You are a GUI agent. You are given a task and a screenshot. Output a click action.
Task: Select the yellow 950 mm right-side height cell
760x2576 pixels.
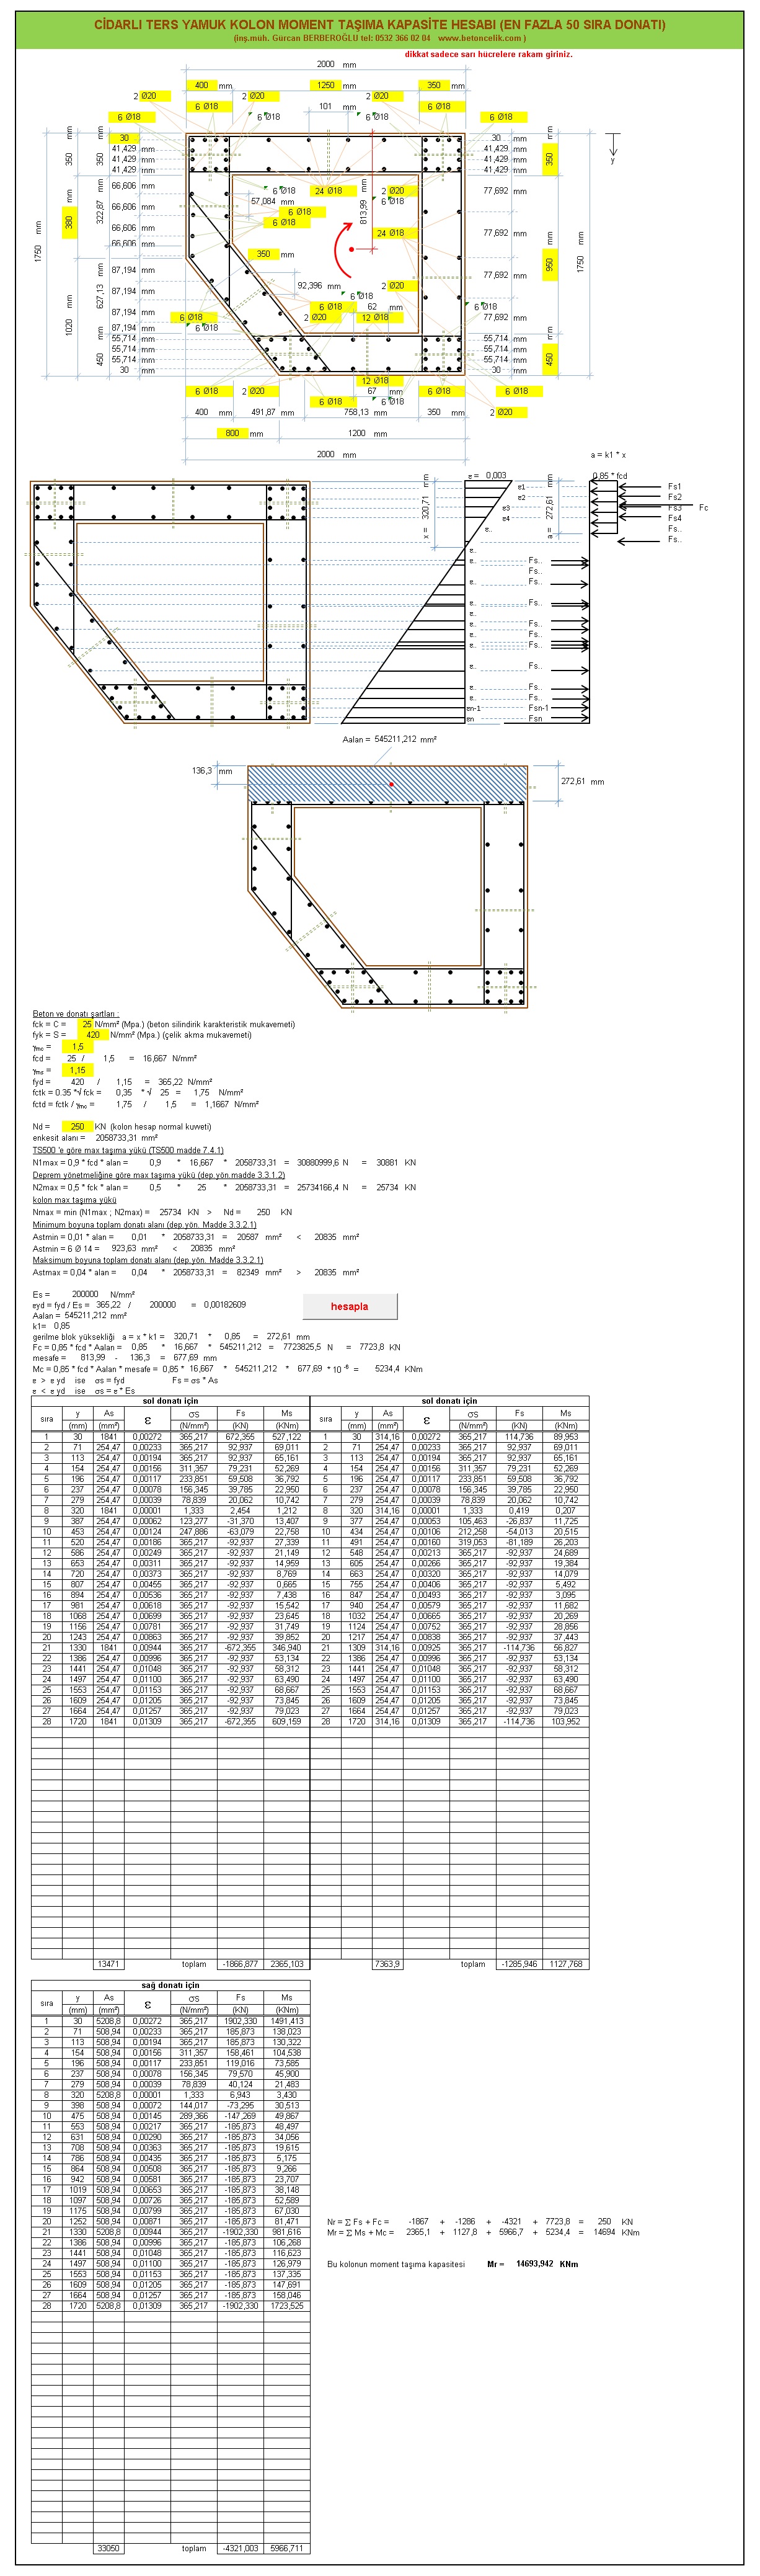(x=549, y=265)
